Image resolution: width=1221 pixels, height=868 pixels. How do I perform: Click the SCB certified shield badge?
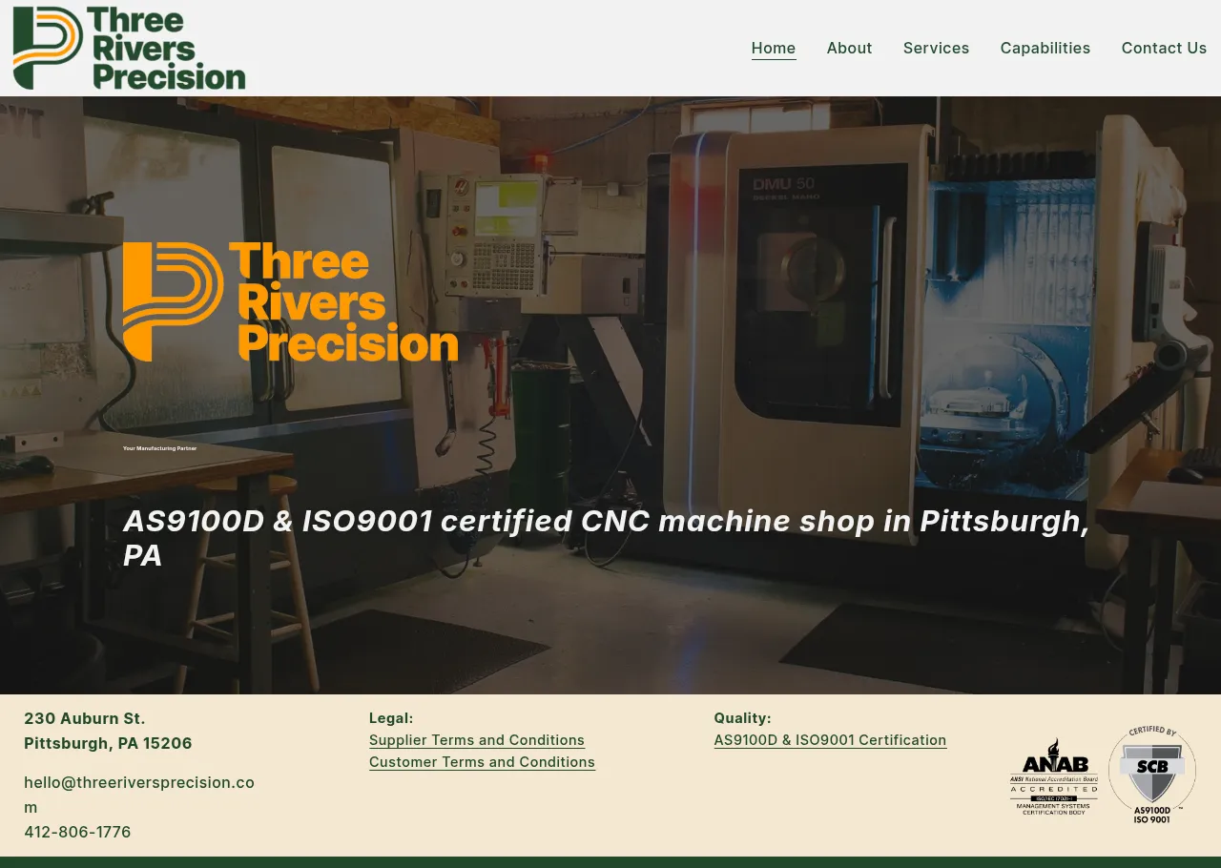pos(1151,774)
